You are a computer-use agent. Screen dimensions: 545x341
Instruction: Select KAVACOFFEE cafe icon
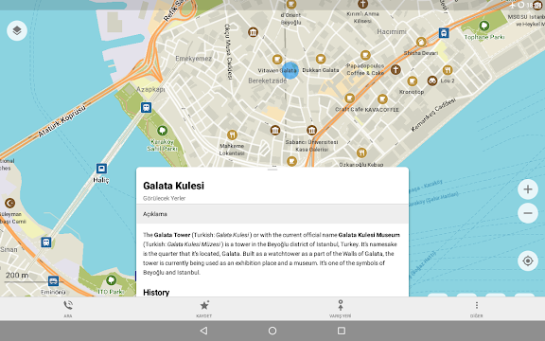[382, 99]
